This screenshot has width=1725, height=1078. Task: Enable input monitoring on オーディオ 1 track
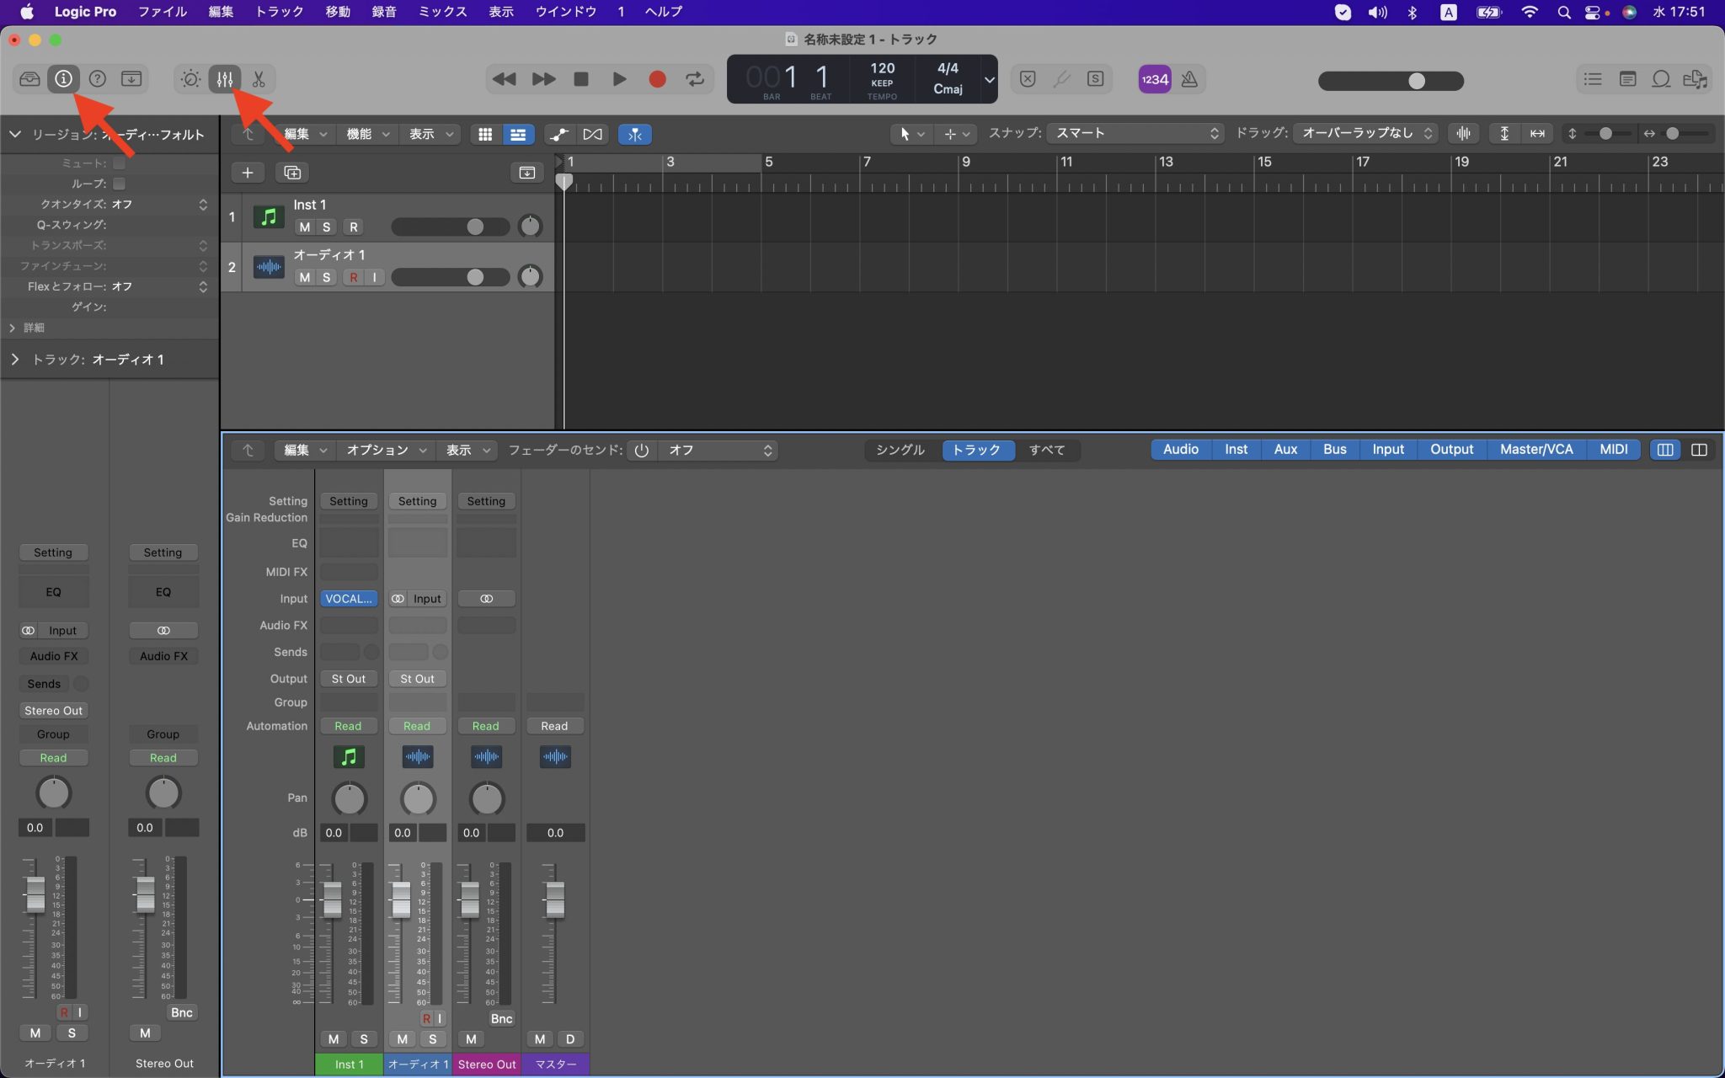pyautogui.click(x=373, y=277)
